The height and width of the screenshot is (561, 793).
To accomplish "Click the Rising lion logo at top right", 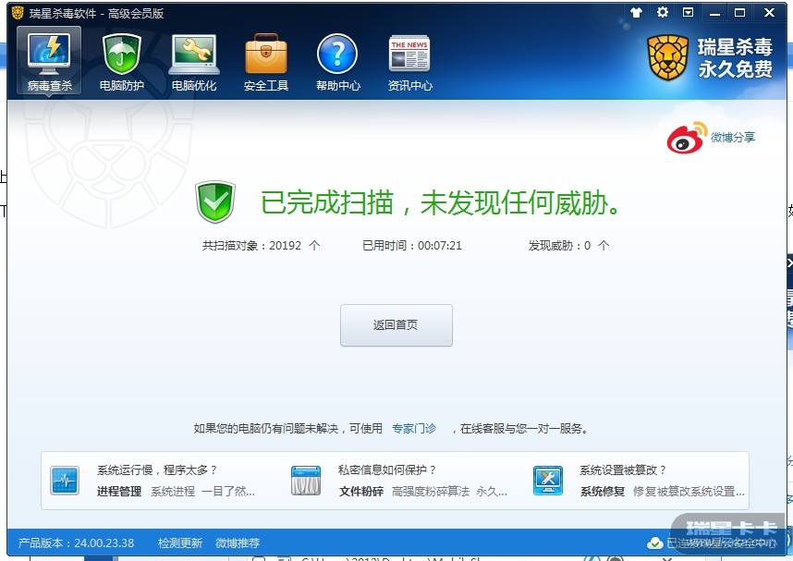I will (x=667, y=57).
